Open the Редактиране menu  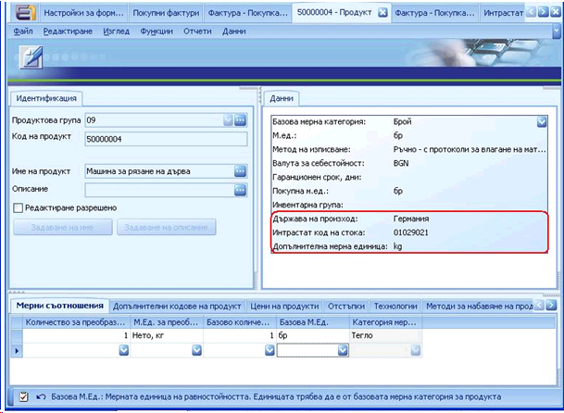click(x=68, y=31)
